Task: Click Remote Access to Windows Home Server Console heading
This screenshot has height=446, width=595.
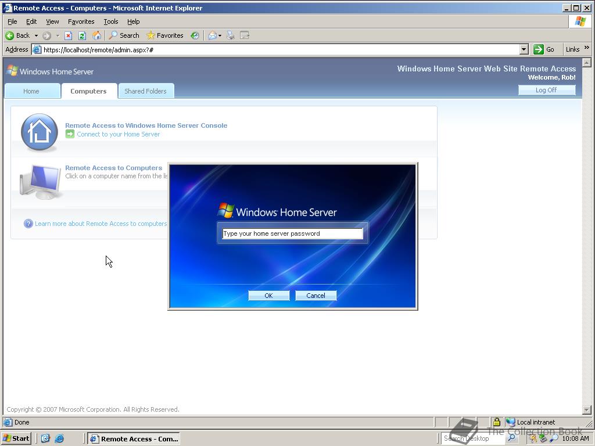Action: click(x=146, y=125)
